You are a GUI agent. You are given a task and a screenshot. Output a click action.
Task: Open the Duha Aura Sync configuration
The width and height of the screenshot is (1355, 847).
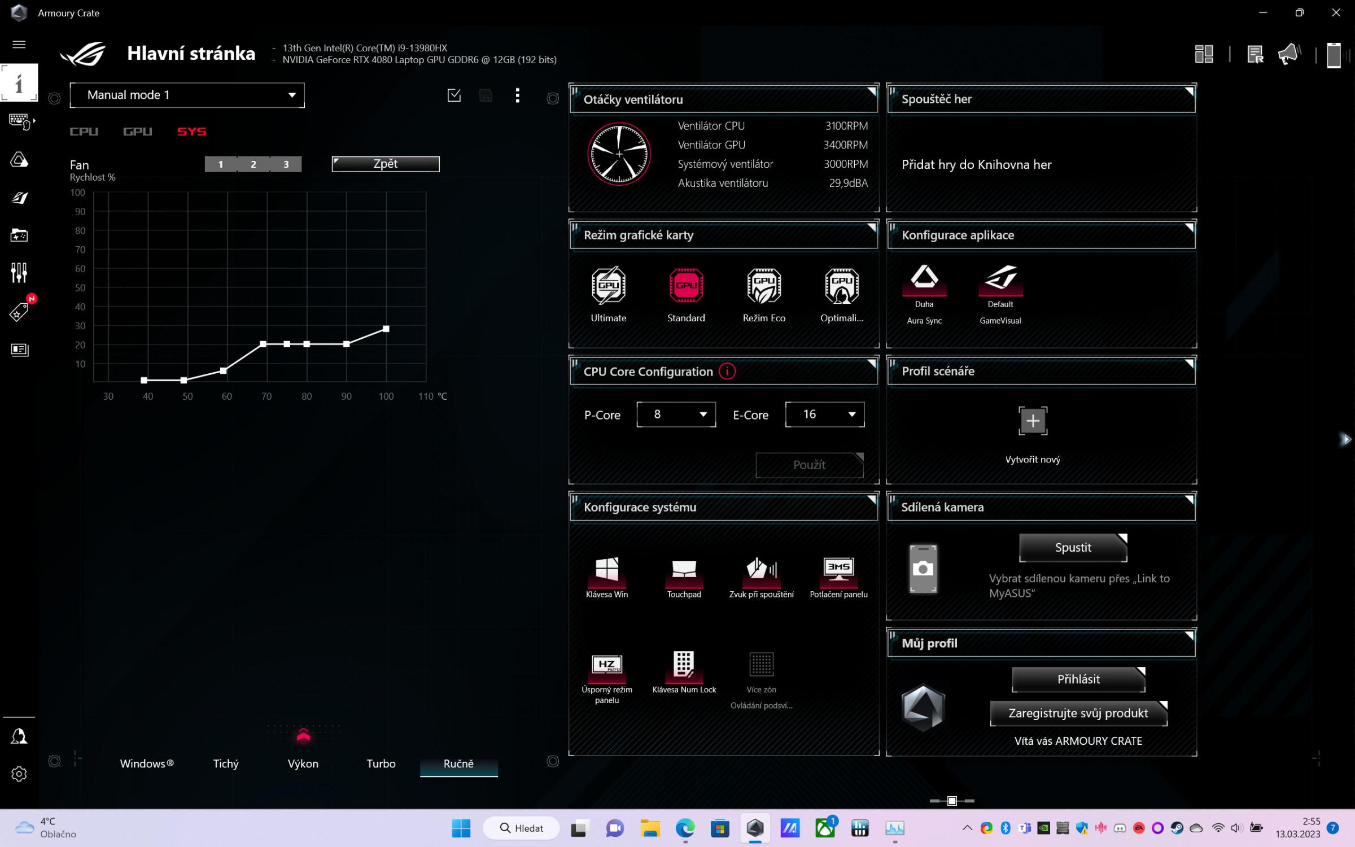(924, 294)
